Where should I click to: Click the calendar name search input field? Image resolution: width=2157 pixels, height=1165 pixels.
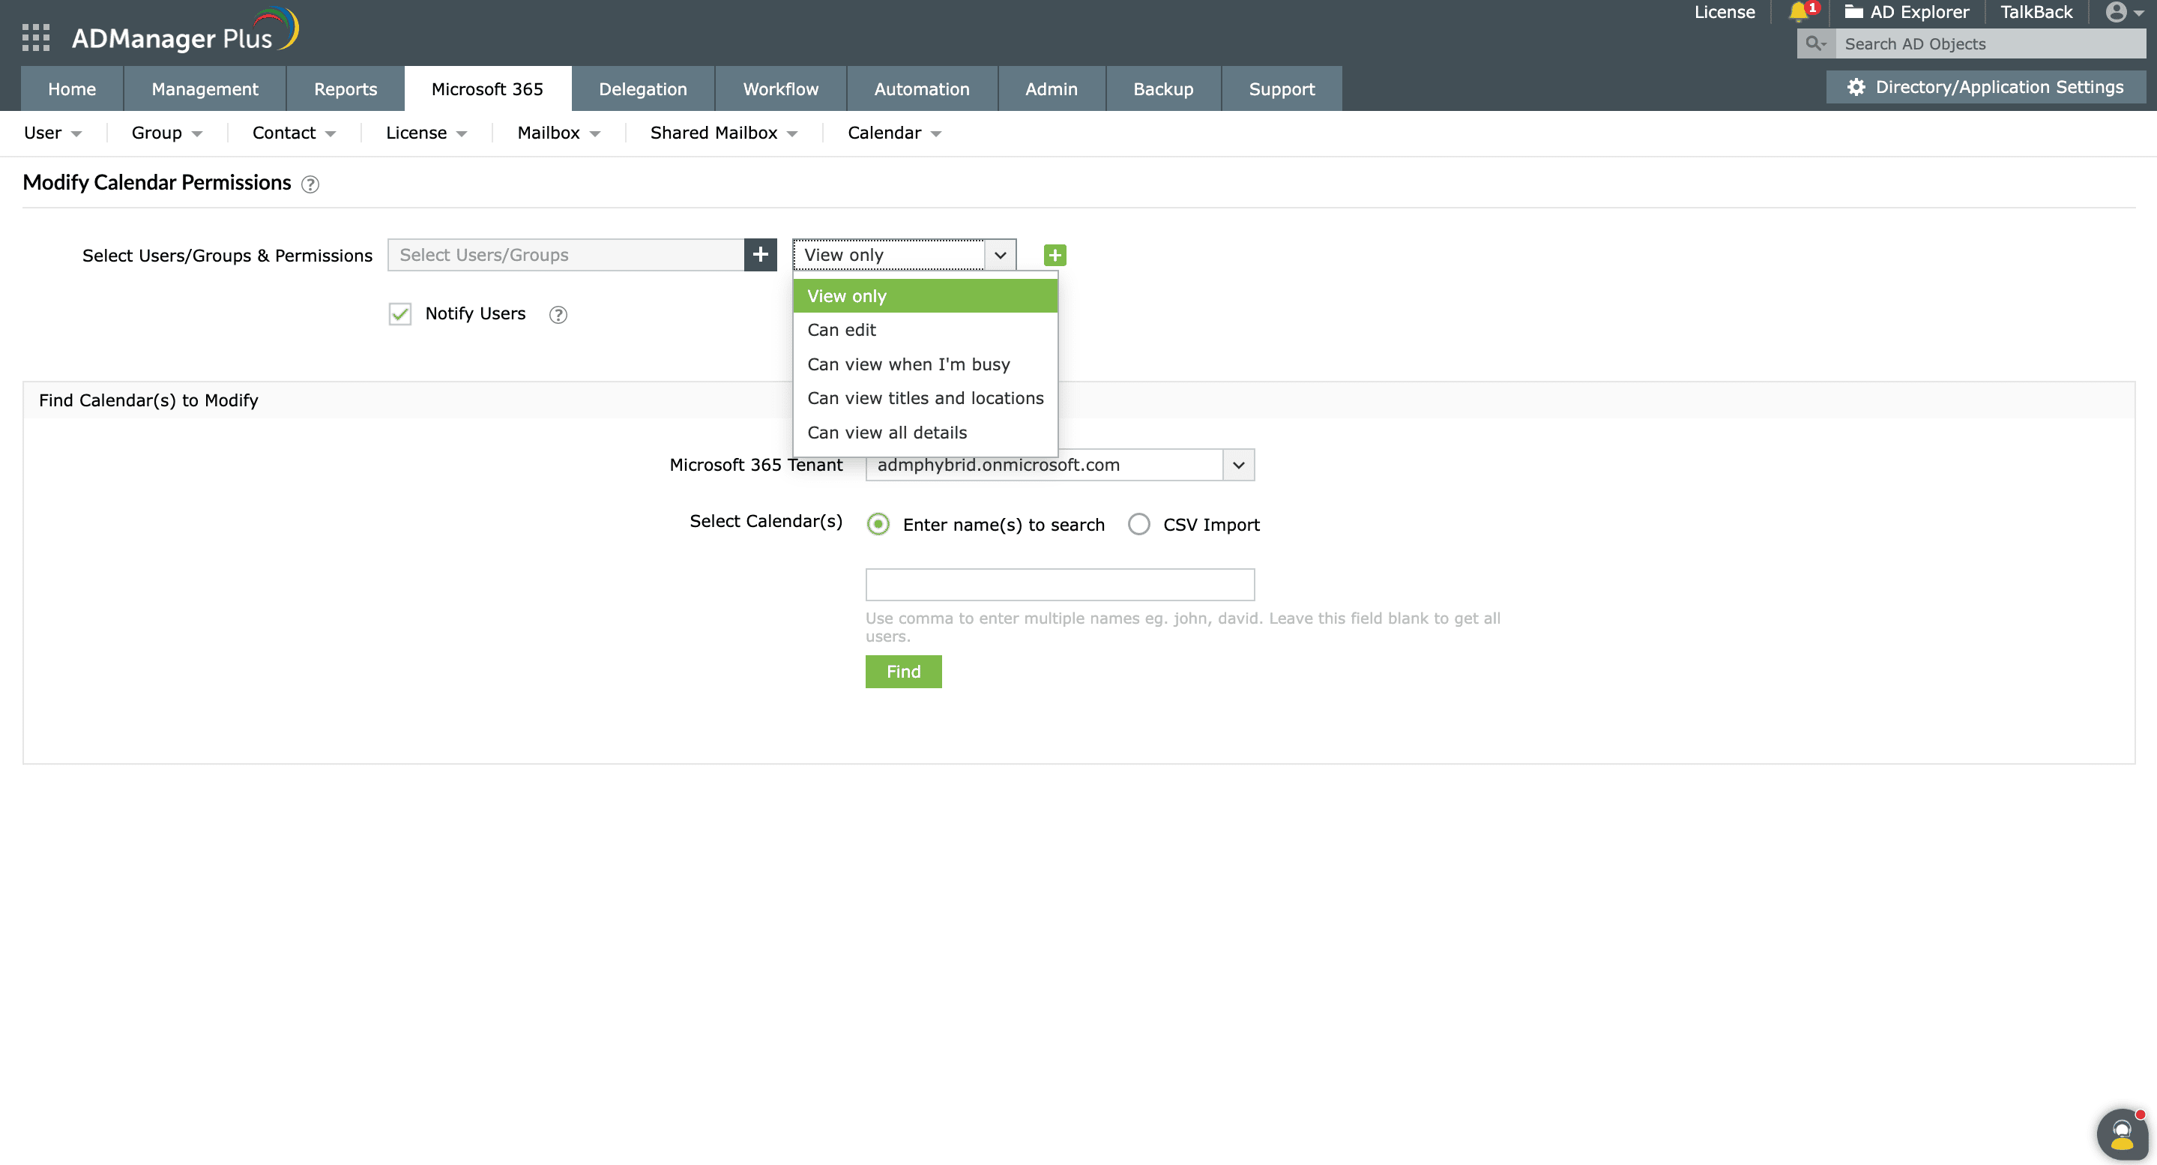pos(1059,585)
